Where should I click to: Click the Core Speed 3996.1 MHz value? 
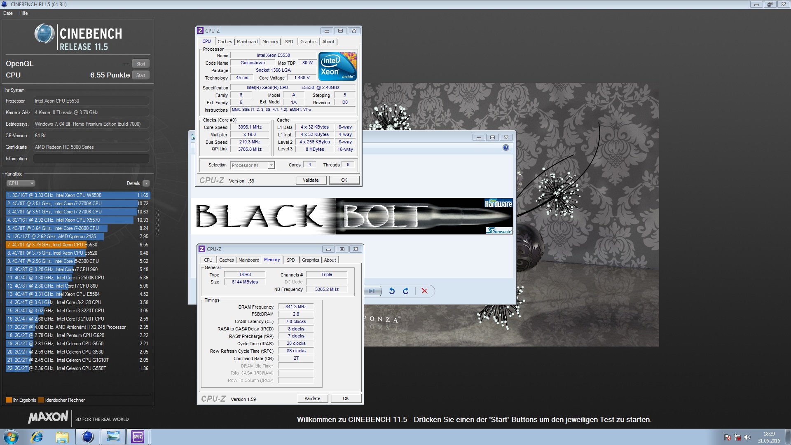point(250,127)
